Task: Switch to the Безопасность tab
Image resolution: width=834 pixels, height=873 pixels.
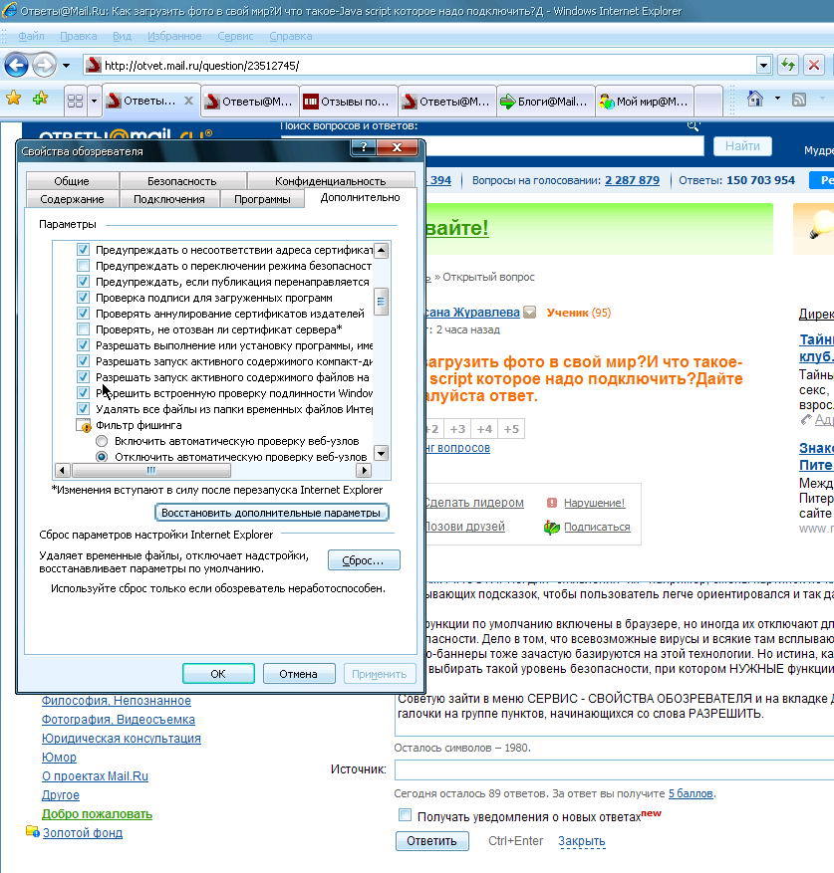Action: 182,181
